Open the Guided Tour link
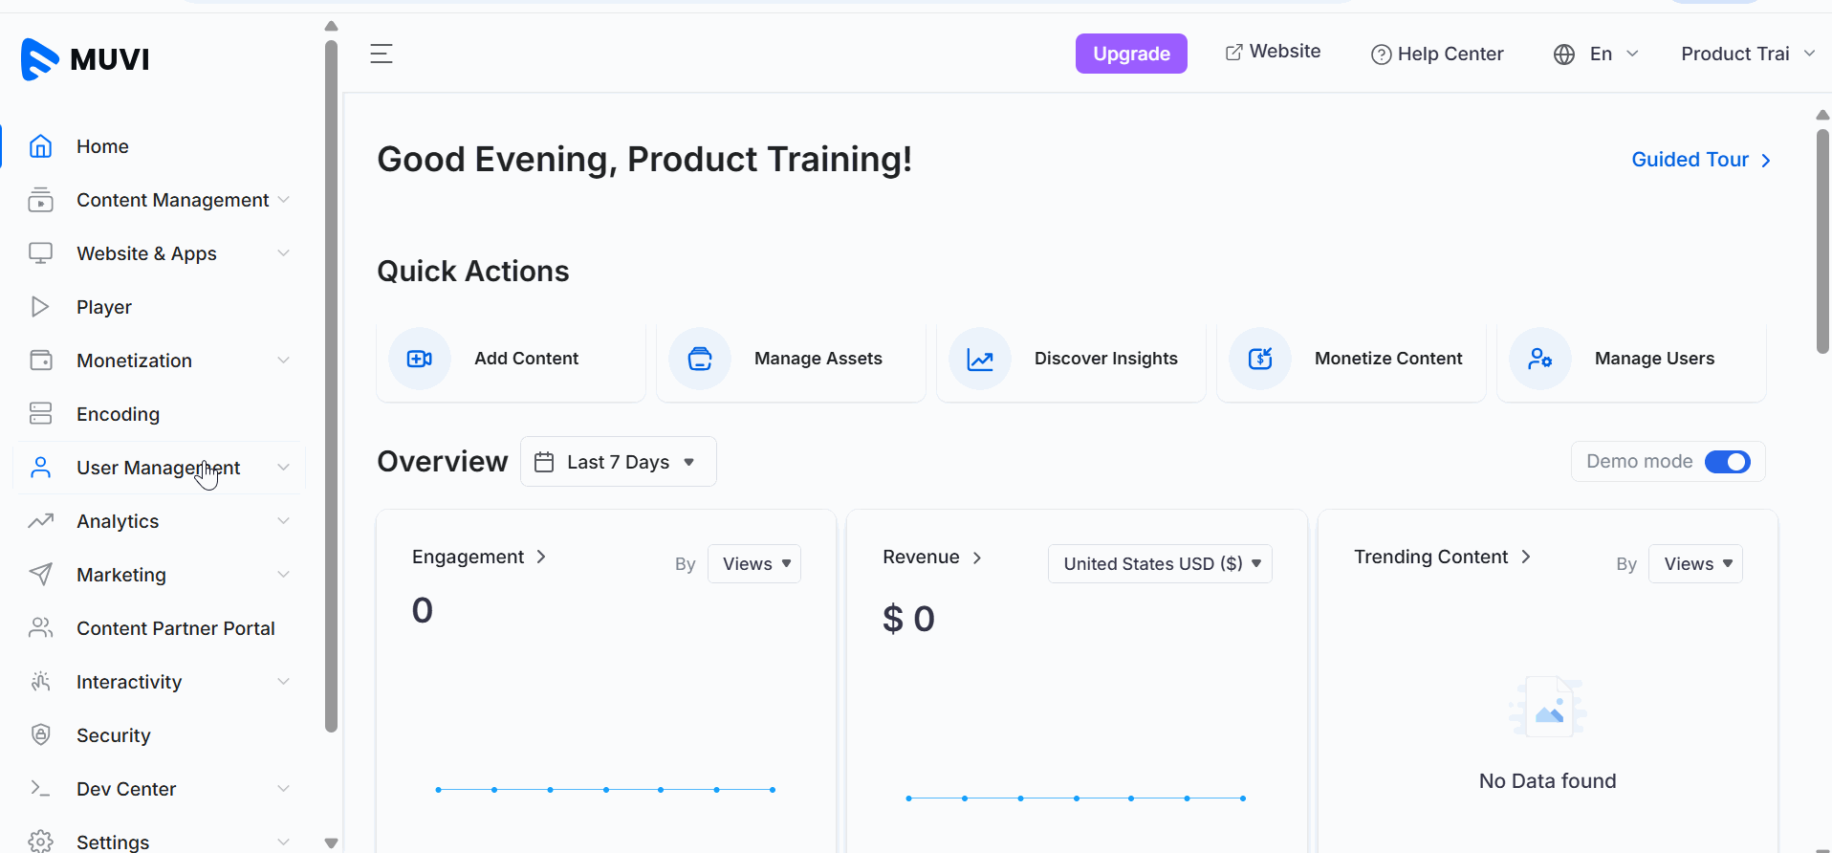Image resolution: width=1832 pixels, height=853 pixels. pos(1701,160)
